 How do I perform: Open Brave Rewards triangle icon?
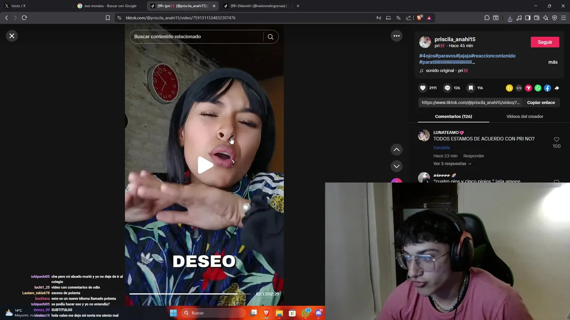[429, 18]
